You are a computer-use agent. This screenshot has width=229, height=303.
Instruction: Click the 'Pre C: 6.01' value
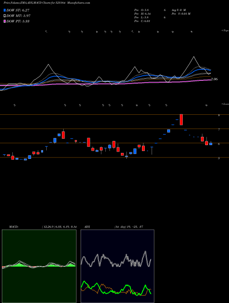(x=142, y=21)
